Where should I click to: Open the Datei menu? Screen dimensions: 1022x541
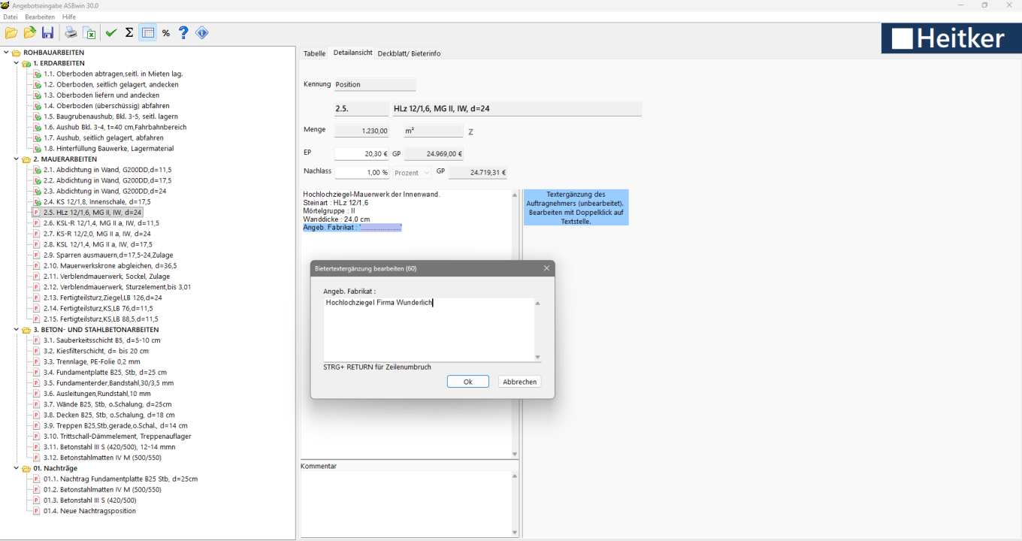11,17
